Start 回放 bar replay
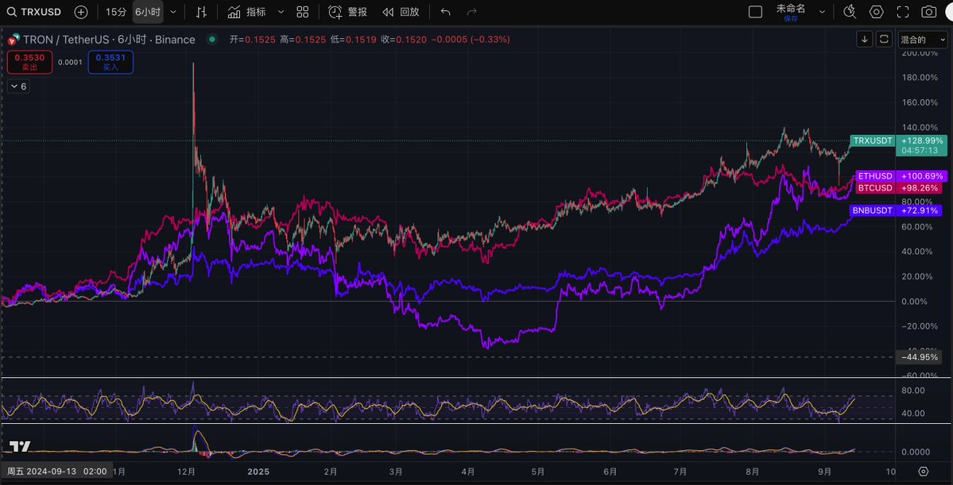Image resolution: width=953 pixels, height=485 pixels. [401, 12]
